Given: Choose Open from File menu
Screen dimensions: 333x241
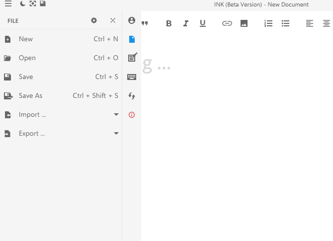Looking at the screenshot, I should pos(61,58).
